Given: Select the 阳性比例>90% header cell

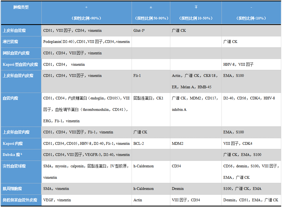Looking at the screenshot, I should pos(86,18).
